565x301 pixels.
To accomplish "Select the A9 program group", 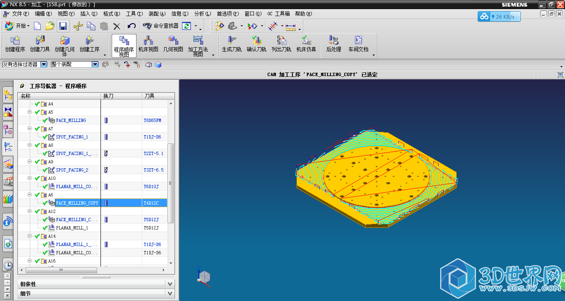I will [x=51, y=162].
